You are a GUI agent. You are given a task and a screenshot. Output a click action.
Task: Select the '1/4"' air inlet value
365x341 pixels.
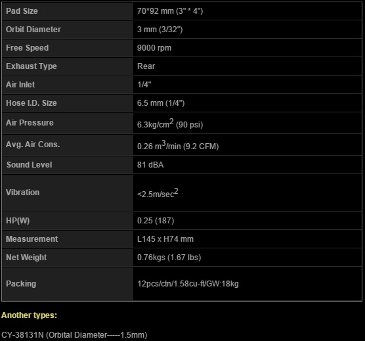144,85
